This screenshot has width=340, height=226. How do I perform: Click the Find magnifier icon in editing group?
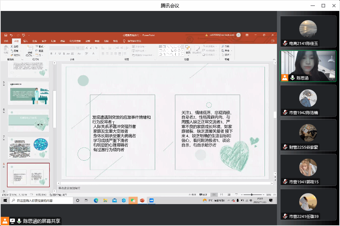(222, 47)
